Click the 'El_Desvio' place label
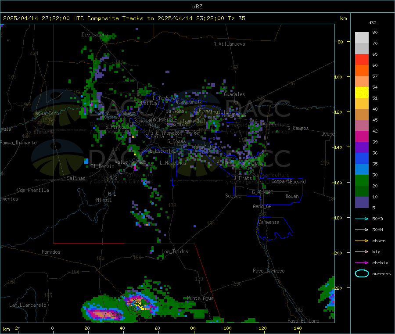This screenshot has width=395, height=334. coord(102,166)
